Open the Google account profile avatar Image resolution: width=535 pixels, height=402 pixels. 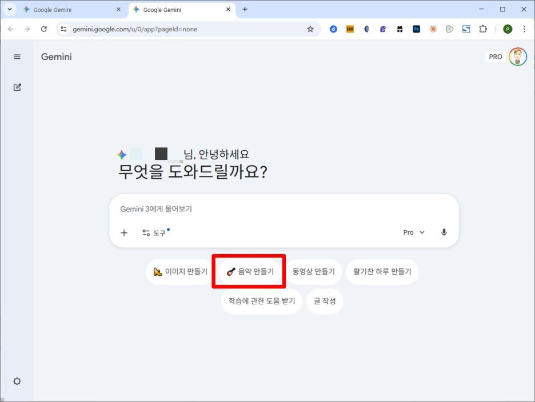pyautogui.click(x=518, y=57)
